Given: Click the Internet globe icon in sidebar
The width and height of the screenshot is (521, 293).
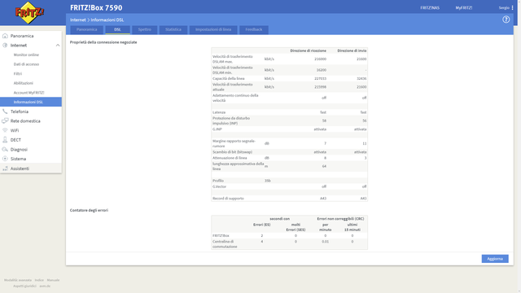Looking at the screenshot, I should click(x=5, y=46).
